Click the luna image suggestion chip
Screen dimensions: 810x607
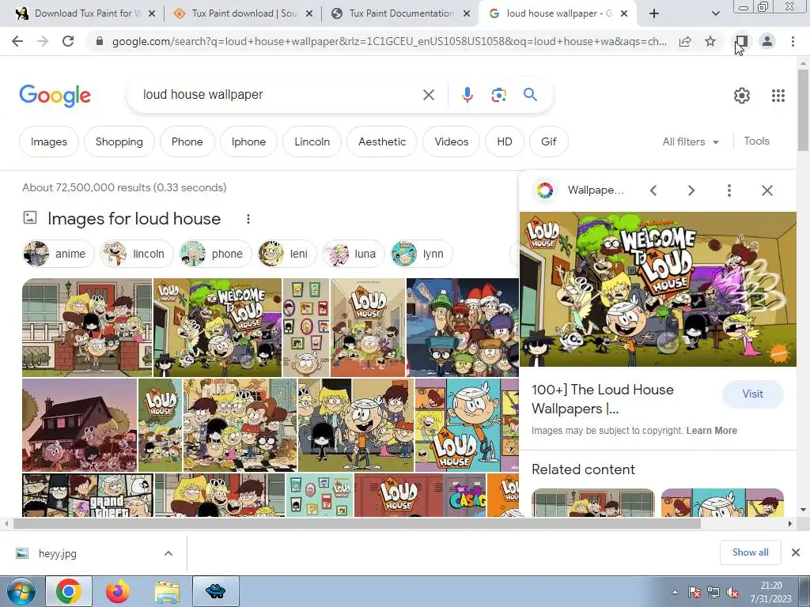(354, 254)
